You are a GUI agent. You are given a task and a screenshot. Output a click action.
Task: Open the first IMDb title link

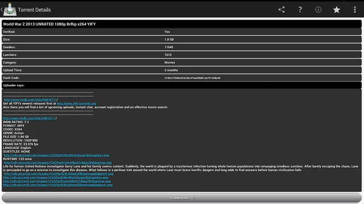coord(30,100)
